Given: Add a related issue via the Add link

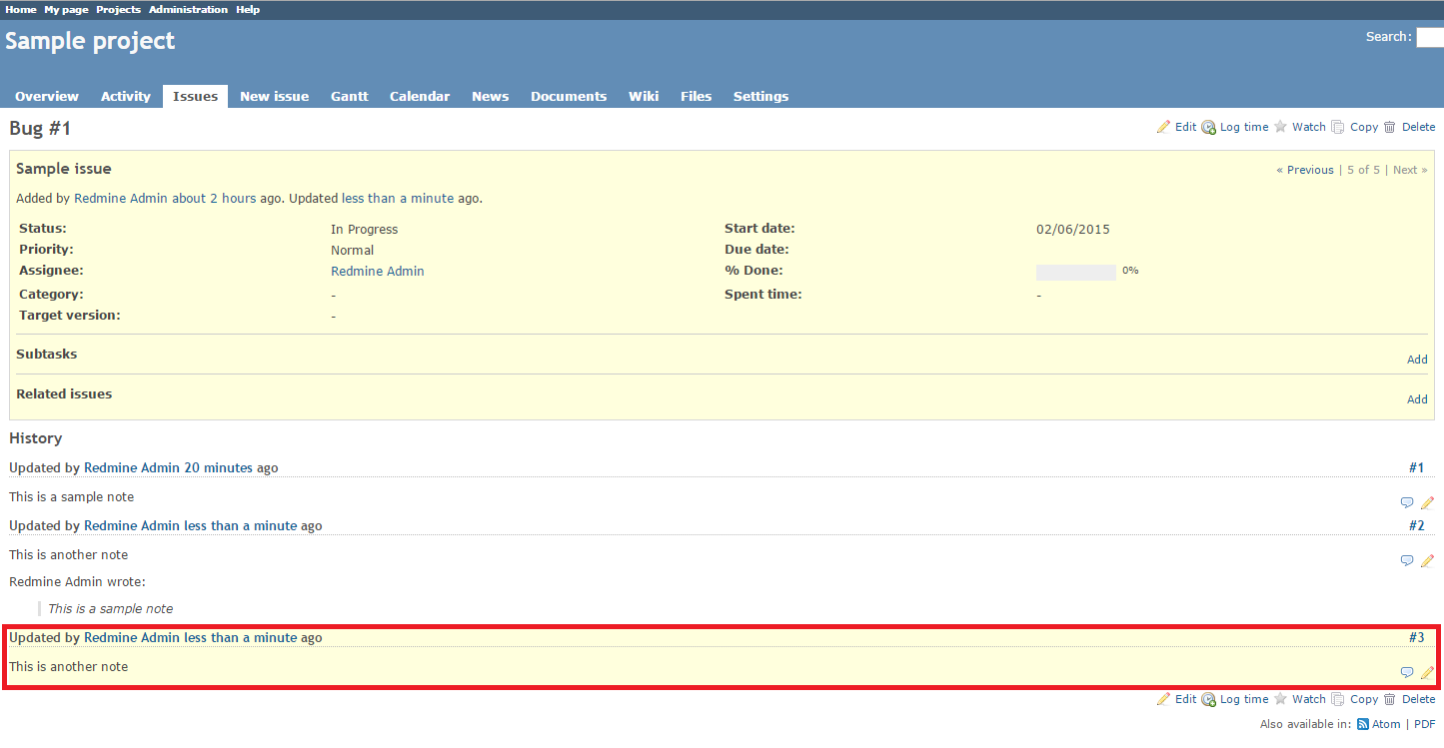Looking at the screenshot, I should [1417, 399].
